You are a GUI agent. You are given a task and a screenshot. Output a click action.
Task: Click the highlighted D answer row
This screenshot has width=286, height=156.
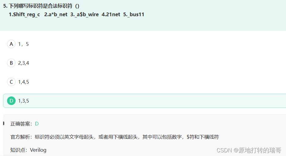point(144,101)
